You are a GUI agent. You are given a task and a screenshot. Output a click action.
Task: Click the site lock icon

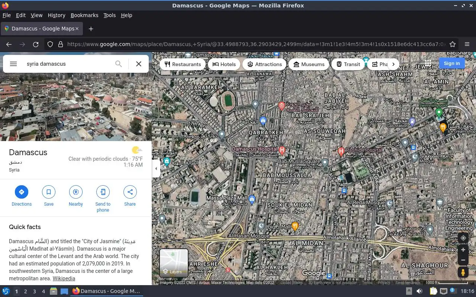pos(61,44)
